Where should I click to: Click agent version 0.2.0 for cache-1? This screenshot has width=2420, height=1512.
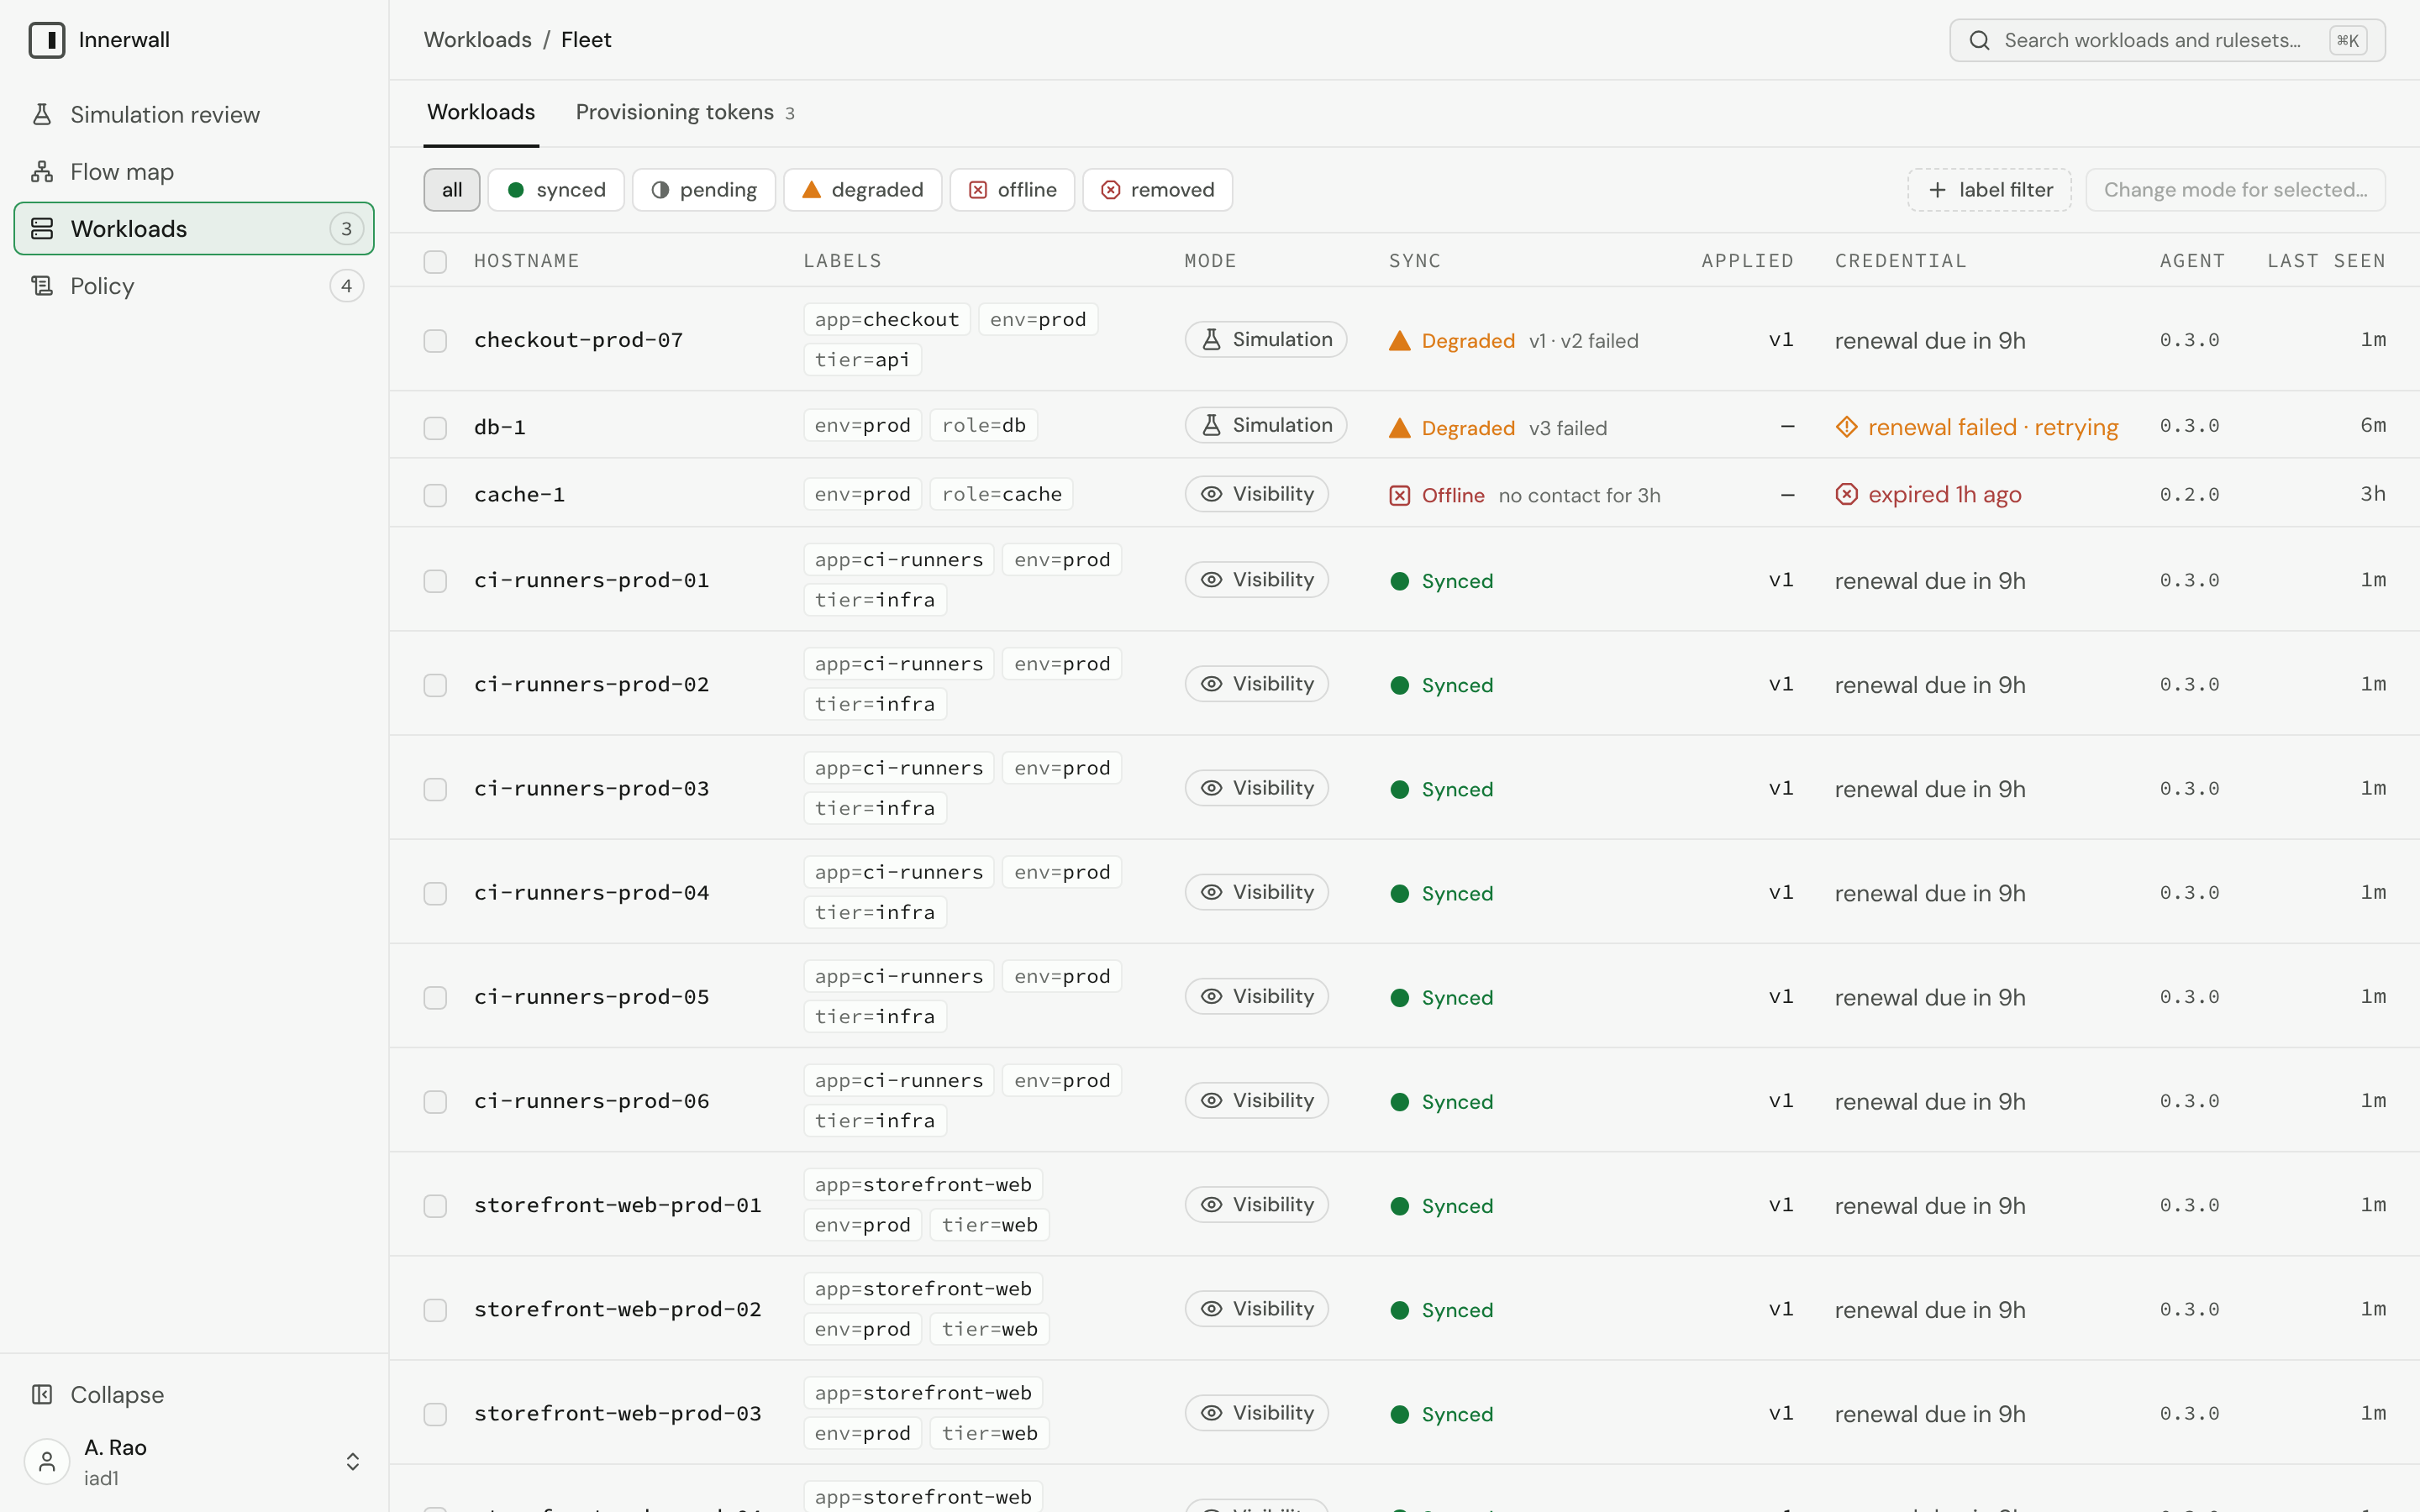(x=2189, y=494)
